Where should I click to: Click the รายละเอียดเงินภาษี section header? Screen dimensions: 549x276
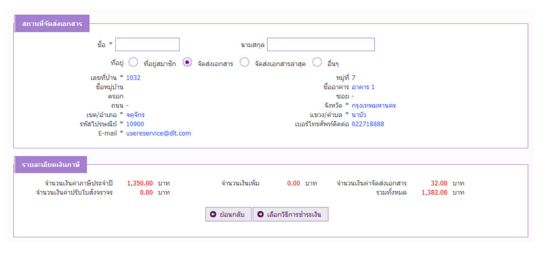point(50,165)
